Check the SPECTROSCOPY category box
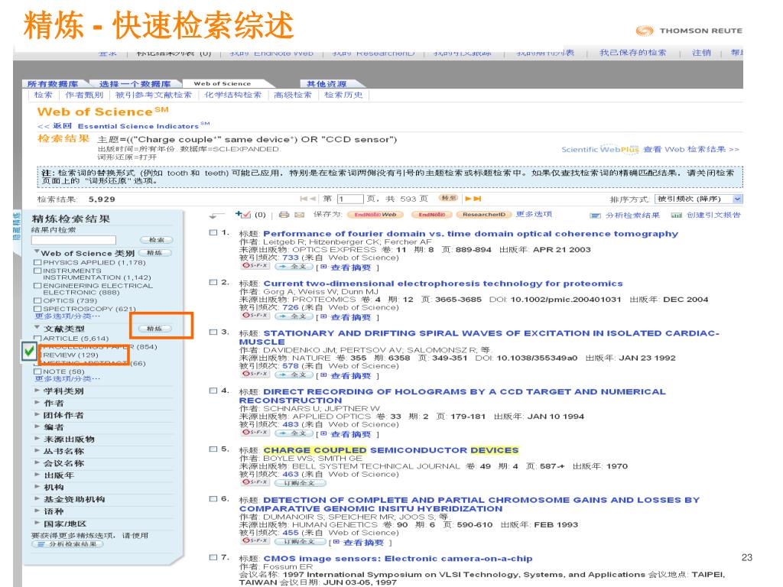 37,309
